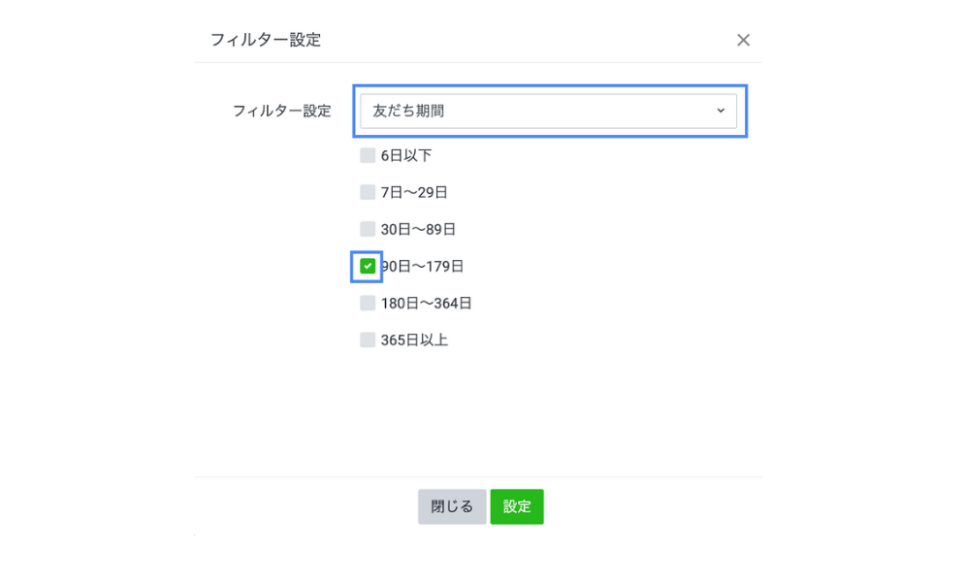Image resolution: width=966 pixels, height=582 pixels.
Task: Close the フィルター設定 dialog with the X icon
Action: click(743, 40)
